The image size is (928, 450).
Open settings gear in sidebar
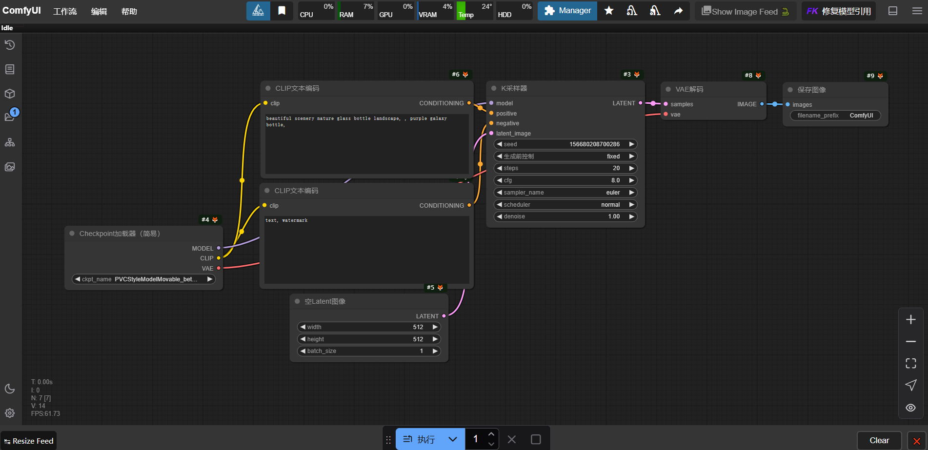(10, 413)
